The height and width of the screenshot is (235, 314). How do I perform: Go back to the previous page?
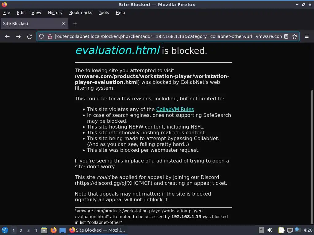click(x=7, y=37)
